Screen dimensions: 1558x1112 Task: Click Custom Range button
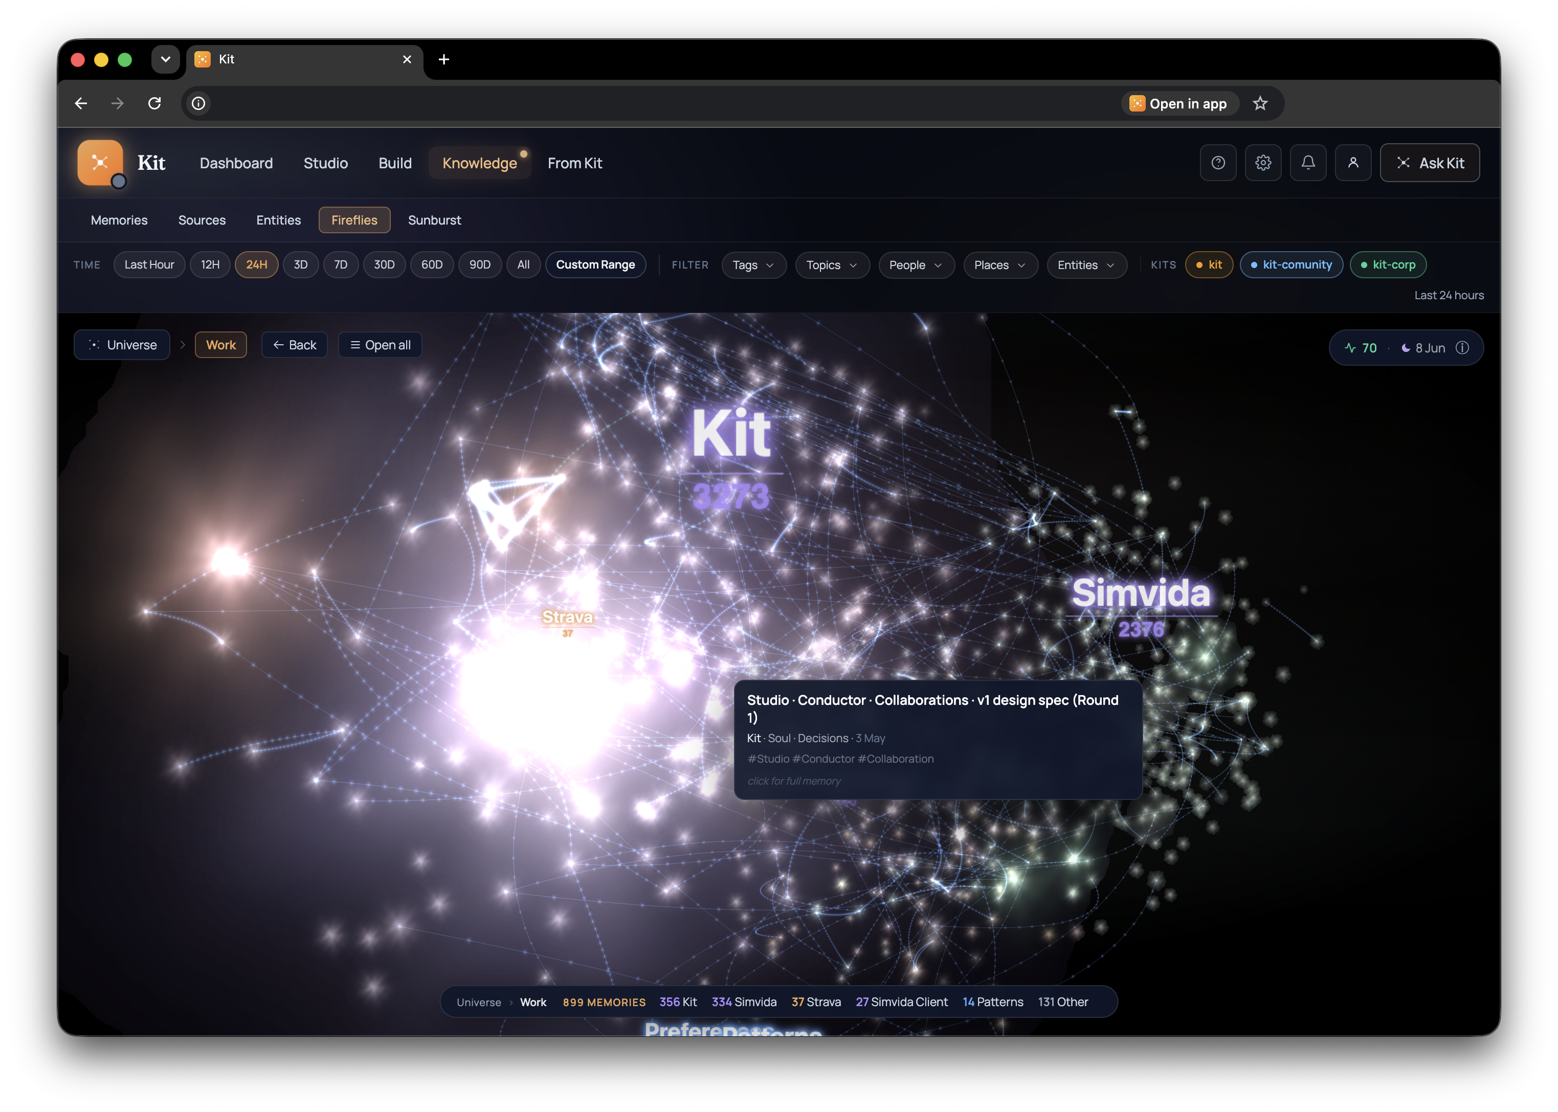click(x=595, y=265)
